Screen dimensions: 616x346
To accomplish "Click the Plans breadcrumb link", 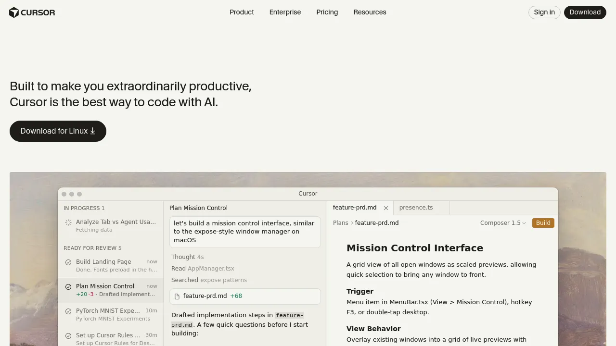I will coord(340,223).
